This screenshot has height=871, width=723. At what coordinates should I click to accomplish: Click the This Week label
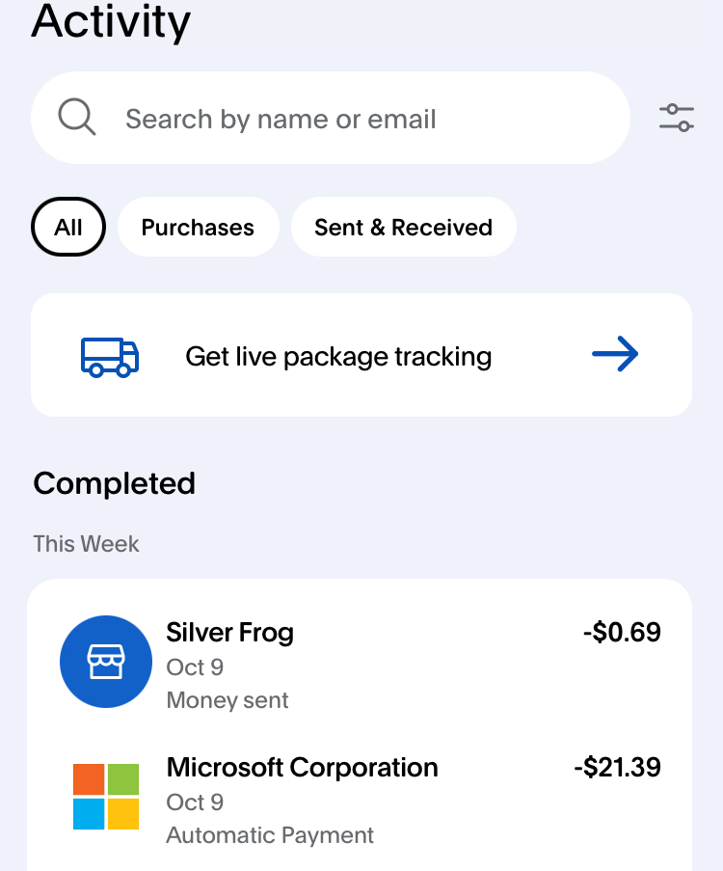tap(86, 544)
